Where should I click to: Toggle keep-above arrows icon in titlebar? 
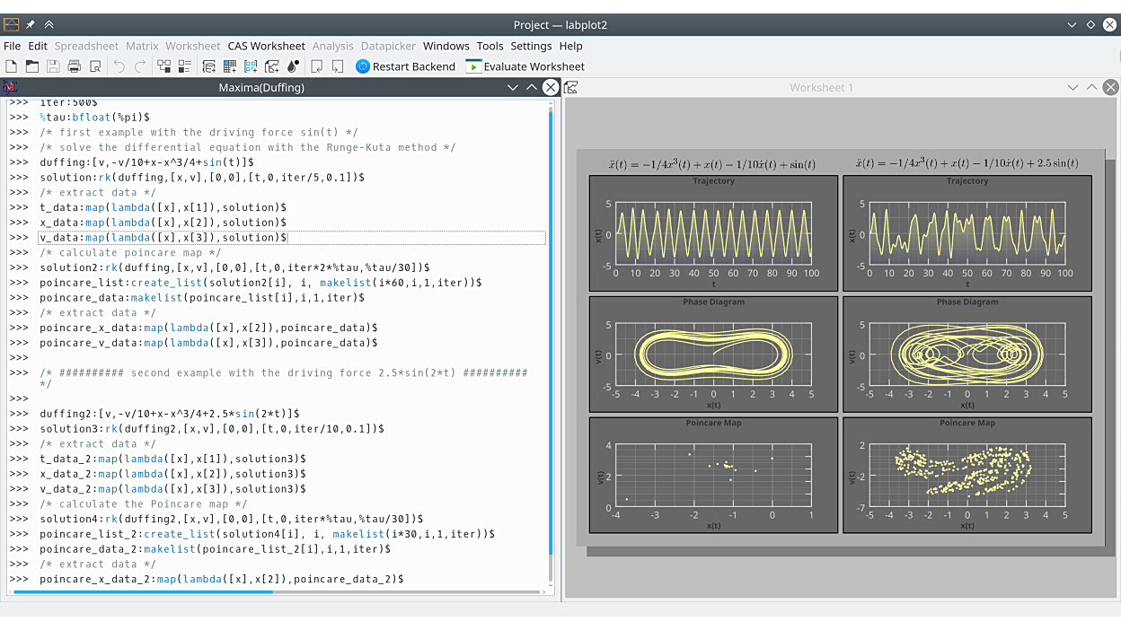(49, 25)
